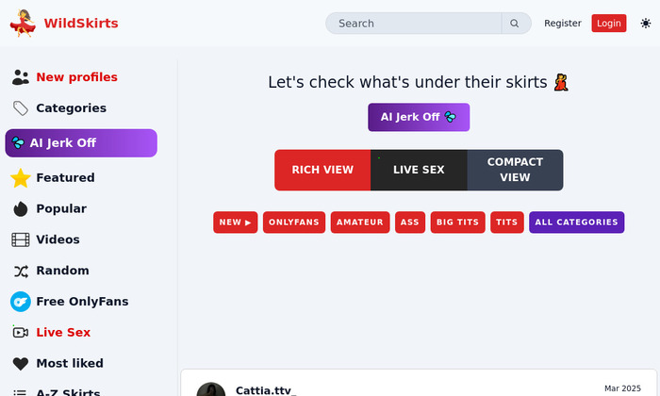This screenshot has height=396, width=660.
Task: Click the Categories tag icon
Action: tap(20, 108)
